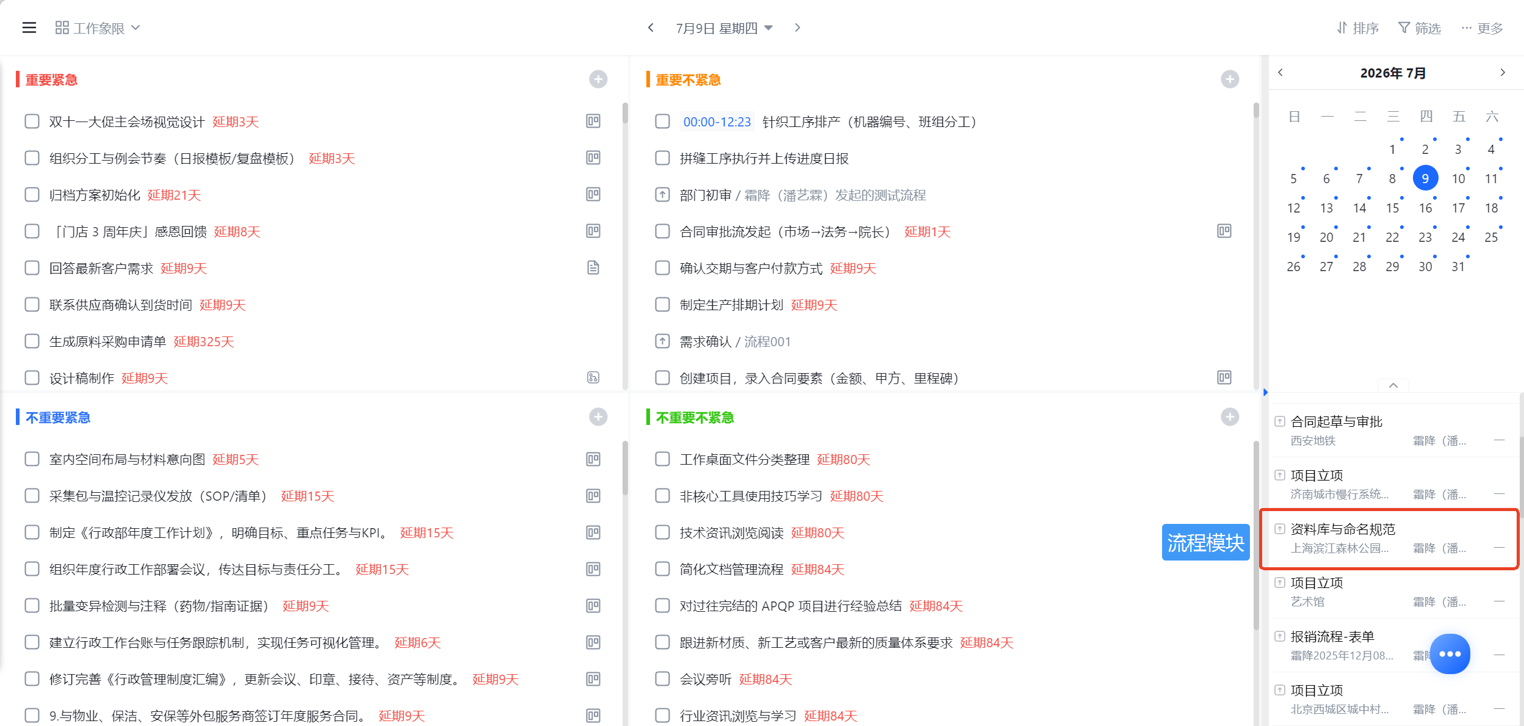Open project icon for 修订完善《行政管理制度汇编》
Viewport: 1524px width, 726px height.
tap(593, 679)
